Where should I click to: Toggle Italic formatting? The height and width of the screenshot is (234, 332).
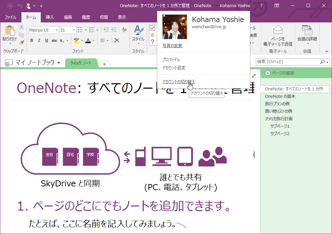coord(39,40)
